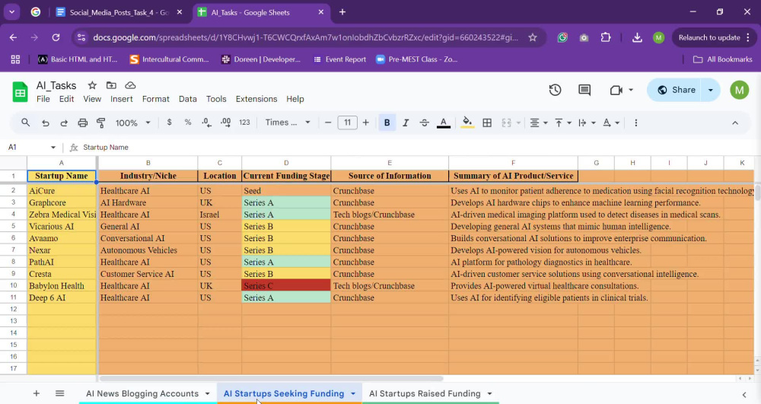Click the Merge cells icon
The height and width of the screenshot is (404, 761).
506,122
